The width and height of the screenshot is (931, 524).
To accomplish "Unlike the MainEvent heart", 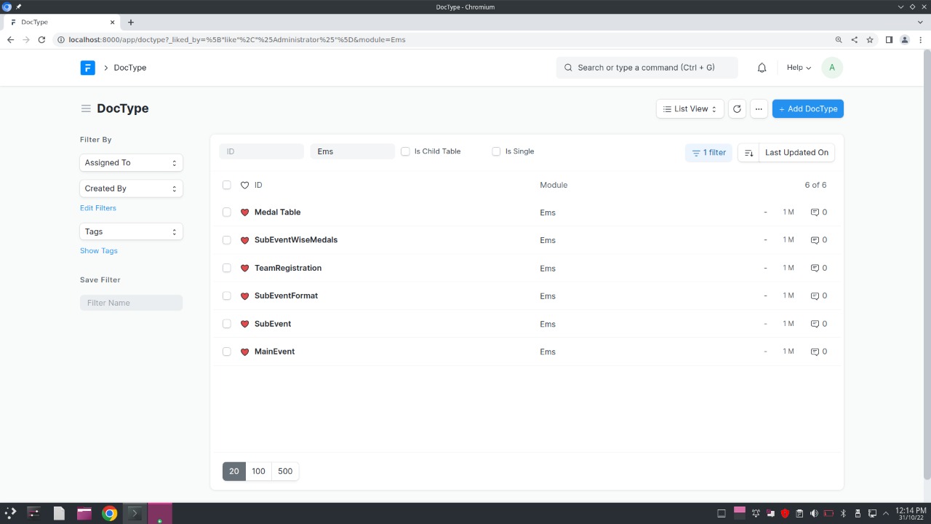I will [244, 352].
